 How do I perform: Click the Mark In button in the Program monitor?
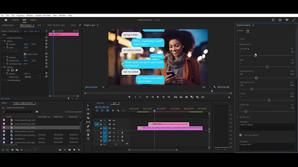tap(135, 97)
